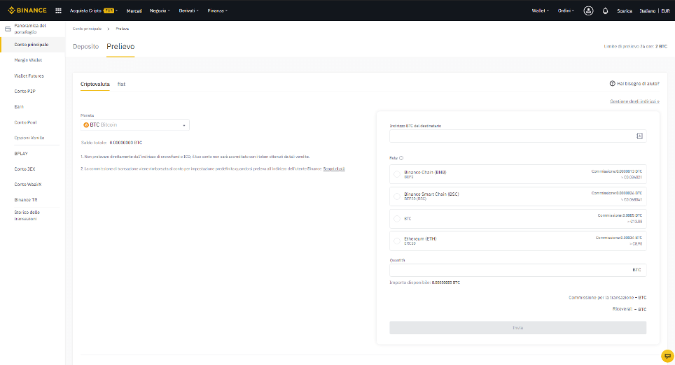Image resolution: width=675 pixels, height=365 pixels.
Task: Open the Mercati menu item
Action: (x=134, y=10)
